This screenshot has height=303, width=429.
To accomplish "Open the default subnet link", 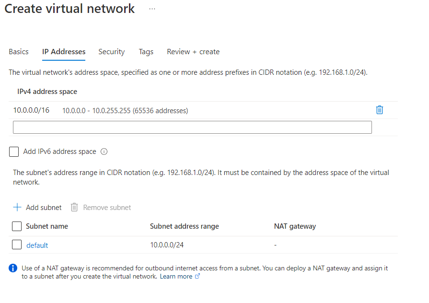I will point(37,245).
